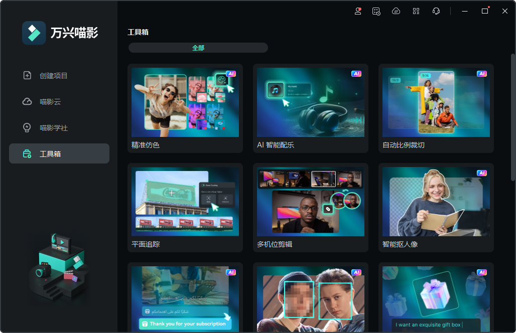Viewport: 516px width, 333px height.
Task: Open the 智能抠人像 tool thumbnail
Action: (x=436, y=202)
